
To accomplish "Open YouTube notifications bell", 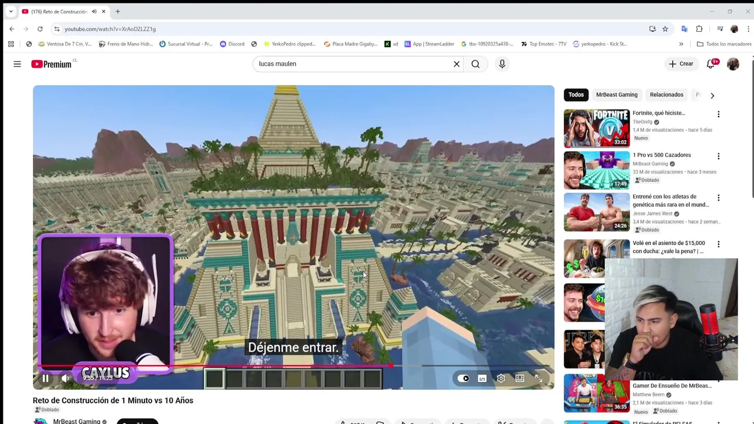I will tap(711, 64).
